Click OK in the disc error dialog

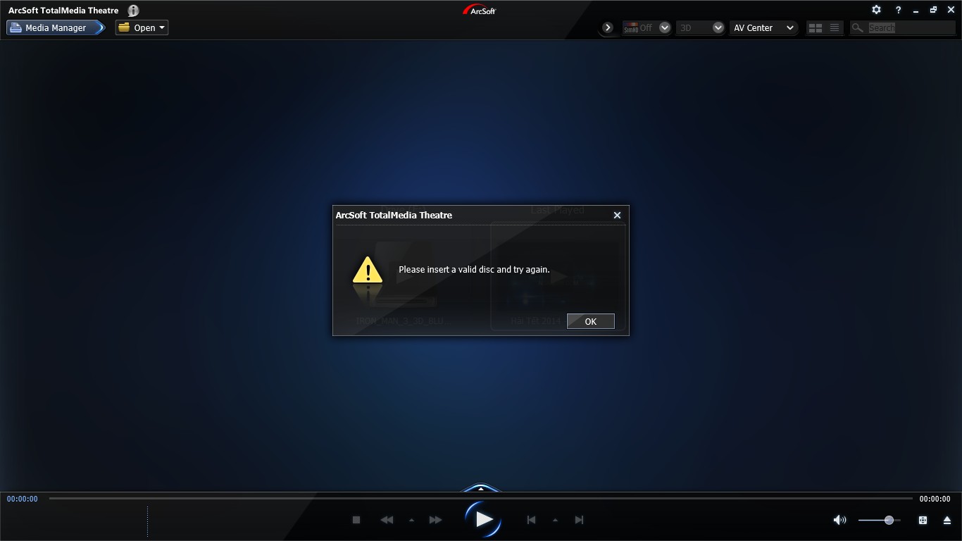(x=590, y=321)
